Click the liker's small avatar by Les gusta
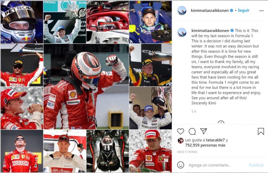 pos(180,140)
